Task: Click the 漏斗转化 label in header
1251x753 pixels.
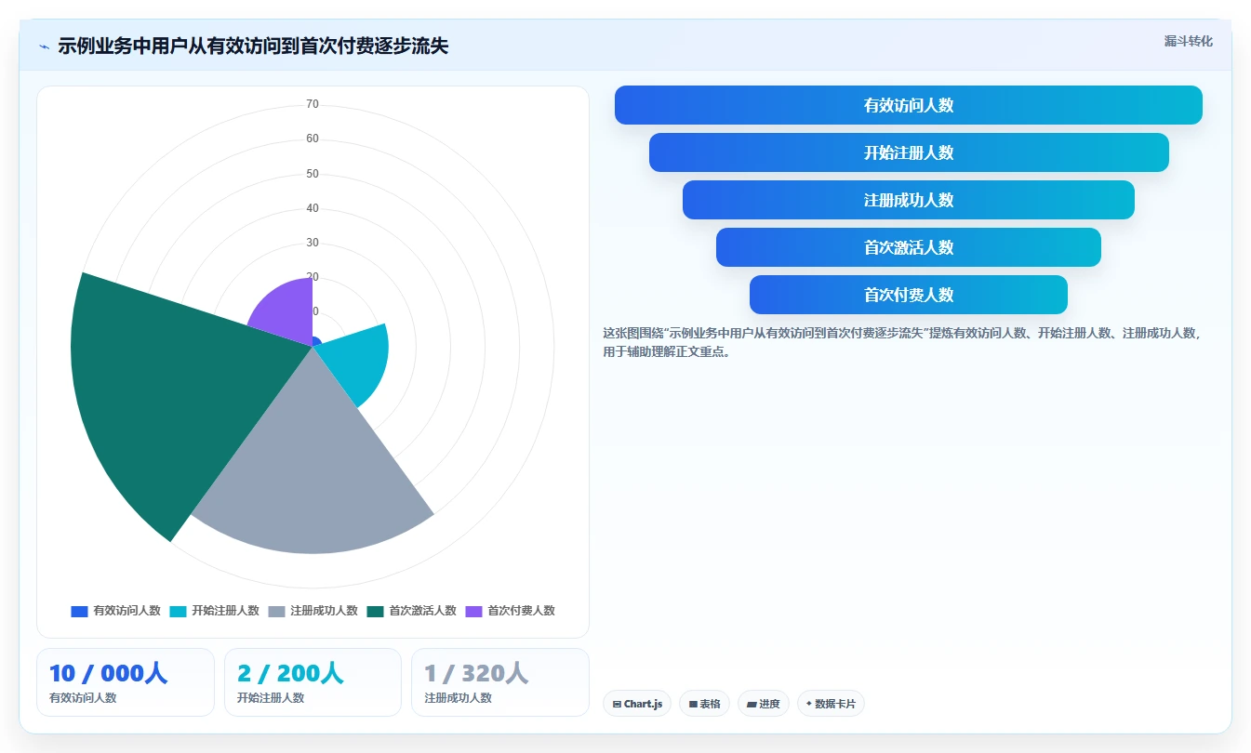Action: pos(1189,41)
